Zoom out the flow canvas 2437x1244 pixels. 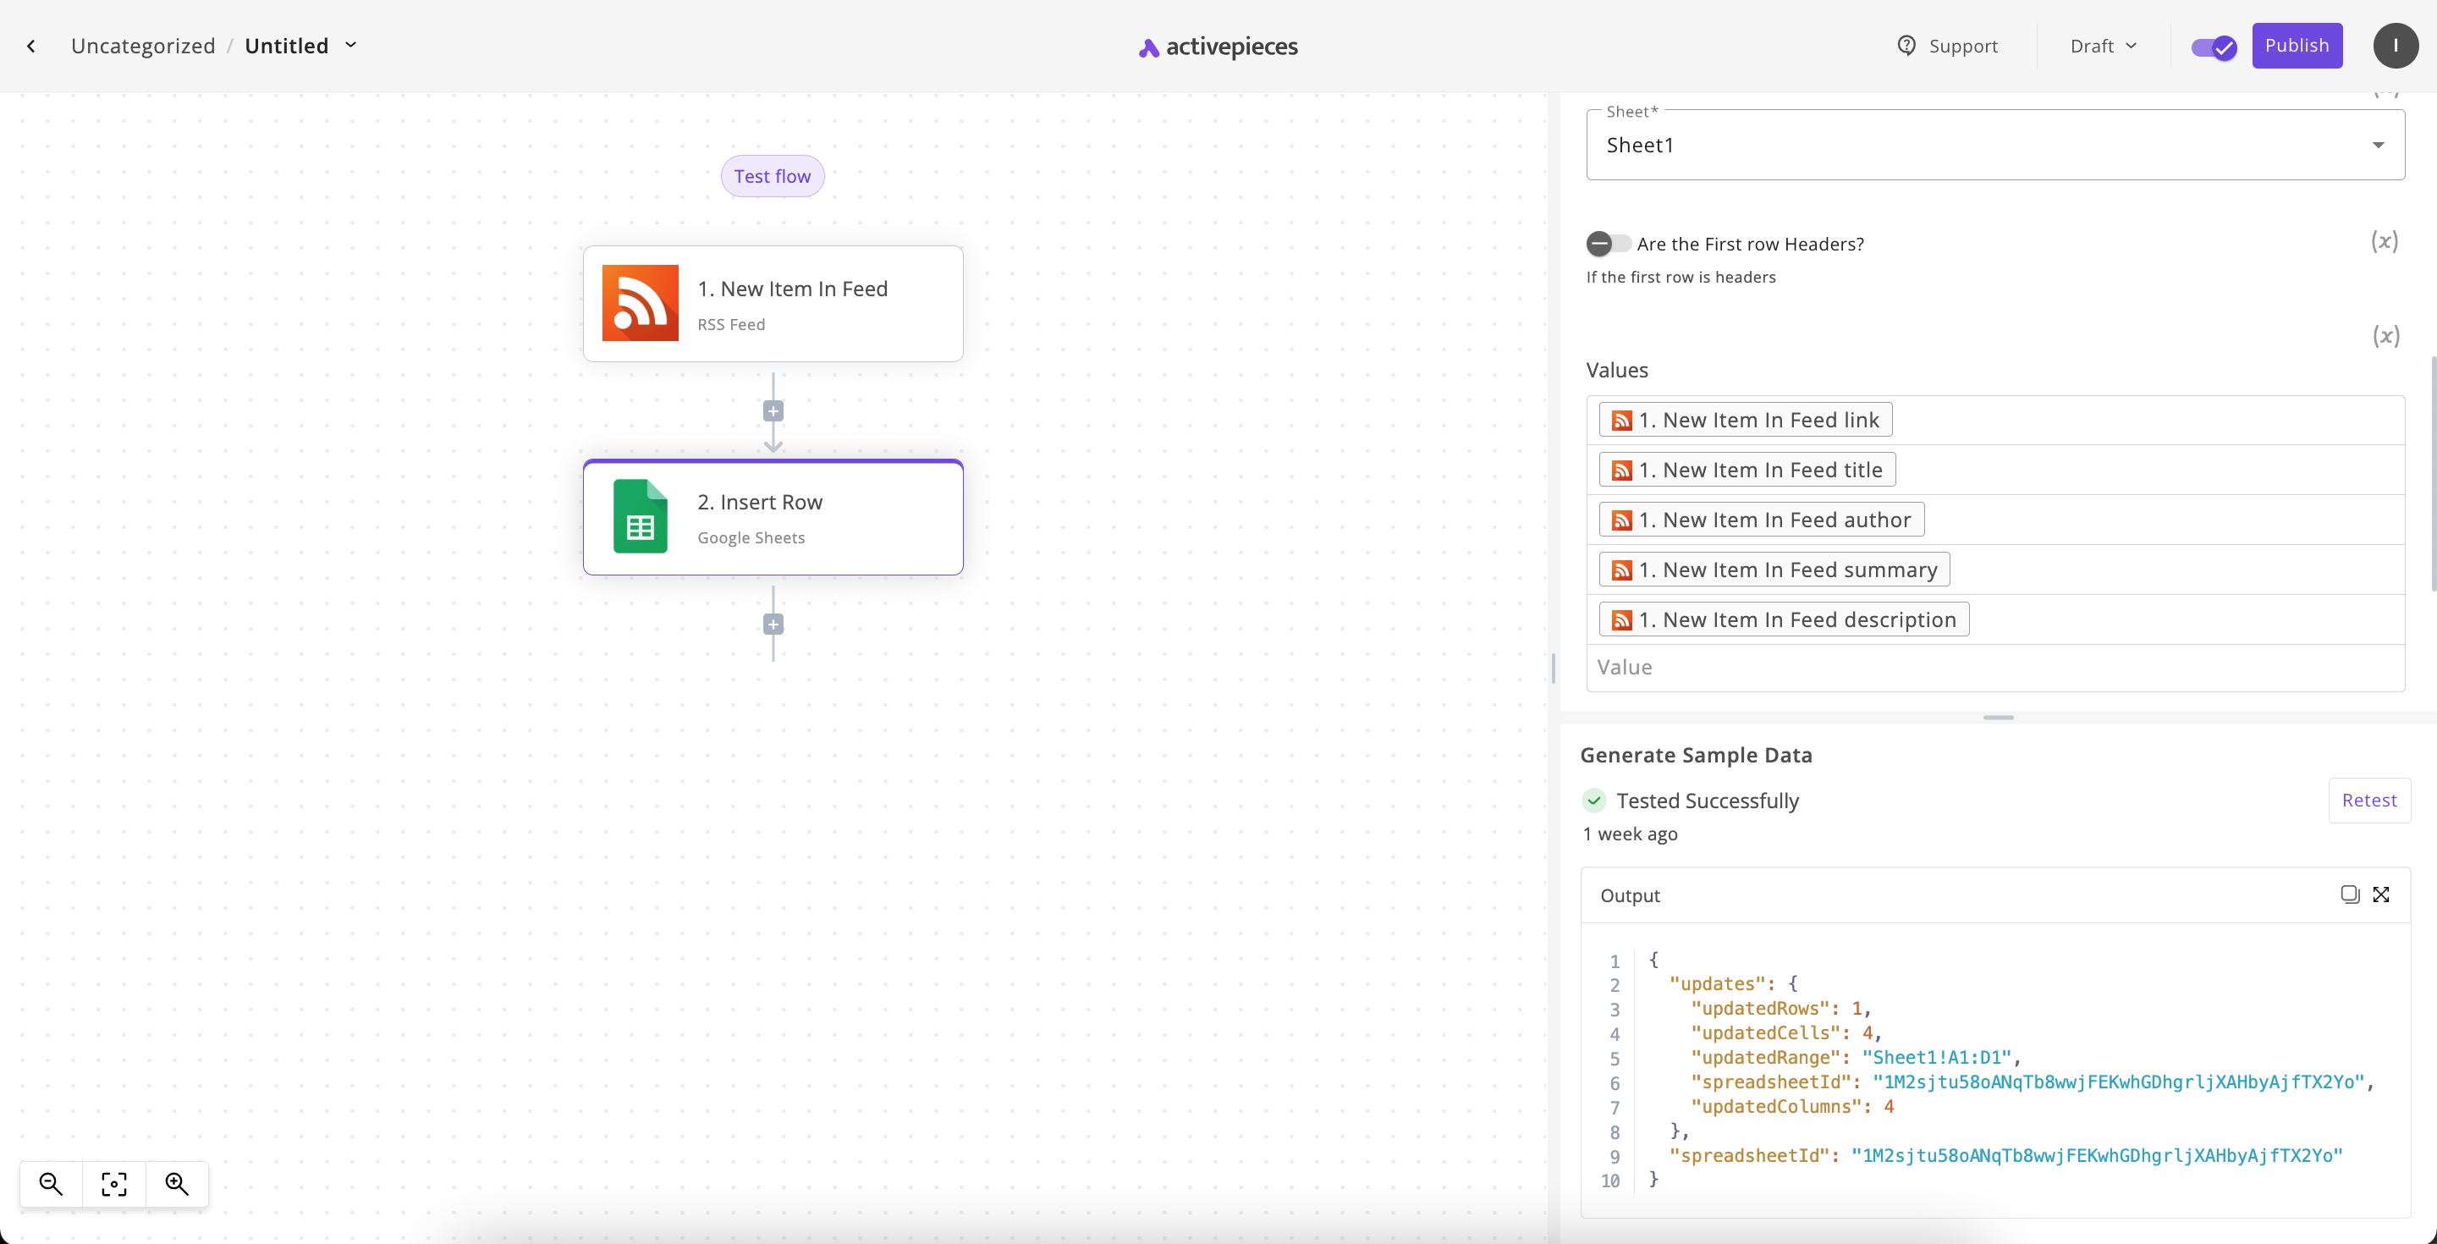click(x=51, y=1183)
